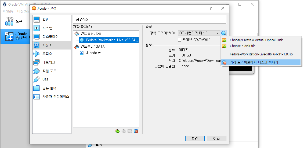Open the 머신(M) menu in VirtualBox manager
Image resolution: width=304 pixels, height=148 pixels.
23,12
